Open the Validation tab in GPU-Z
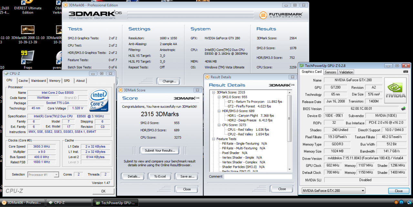413x207 pixels. [346, 72]
